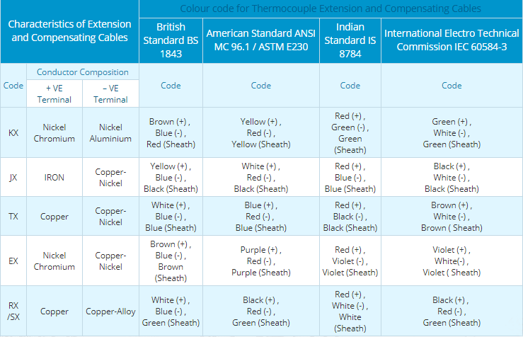Screen dimensions: 523x337
Task: Click the – VE Terminal column label
Action: (110, 93)
